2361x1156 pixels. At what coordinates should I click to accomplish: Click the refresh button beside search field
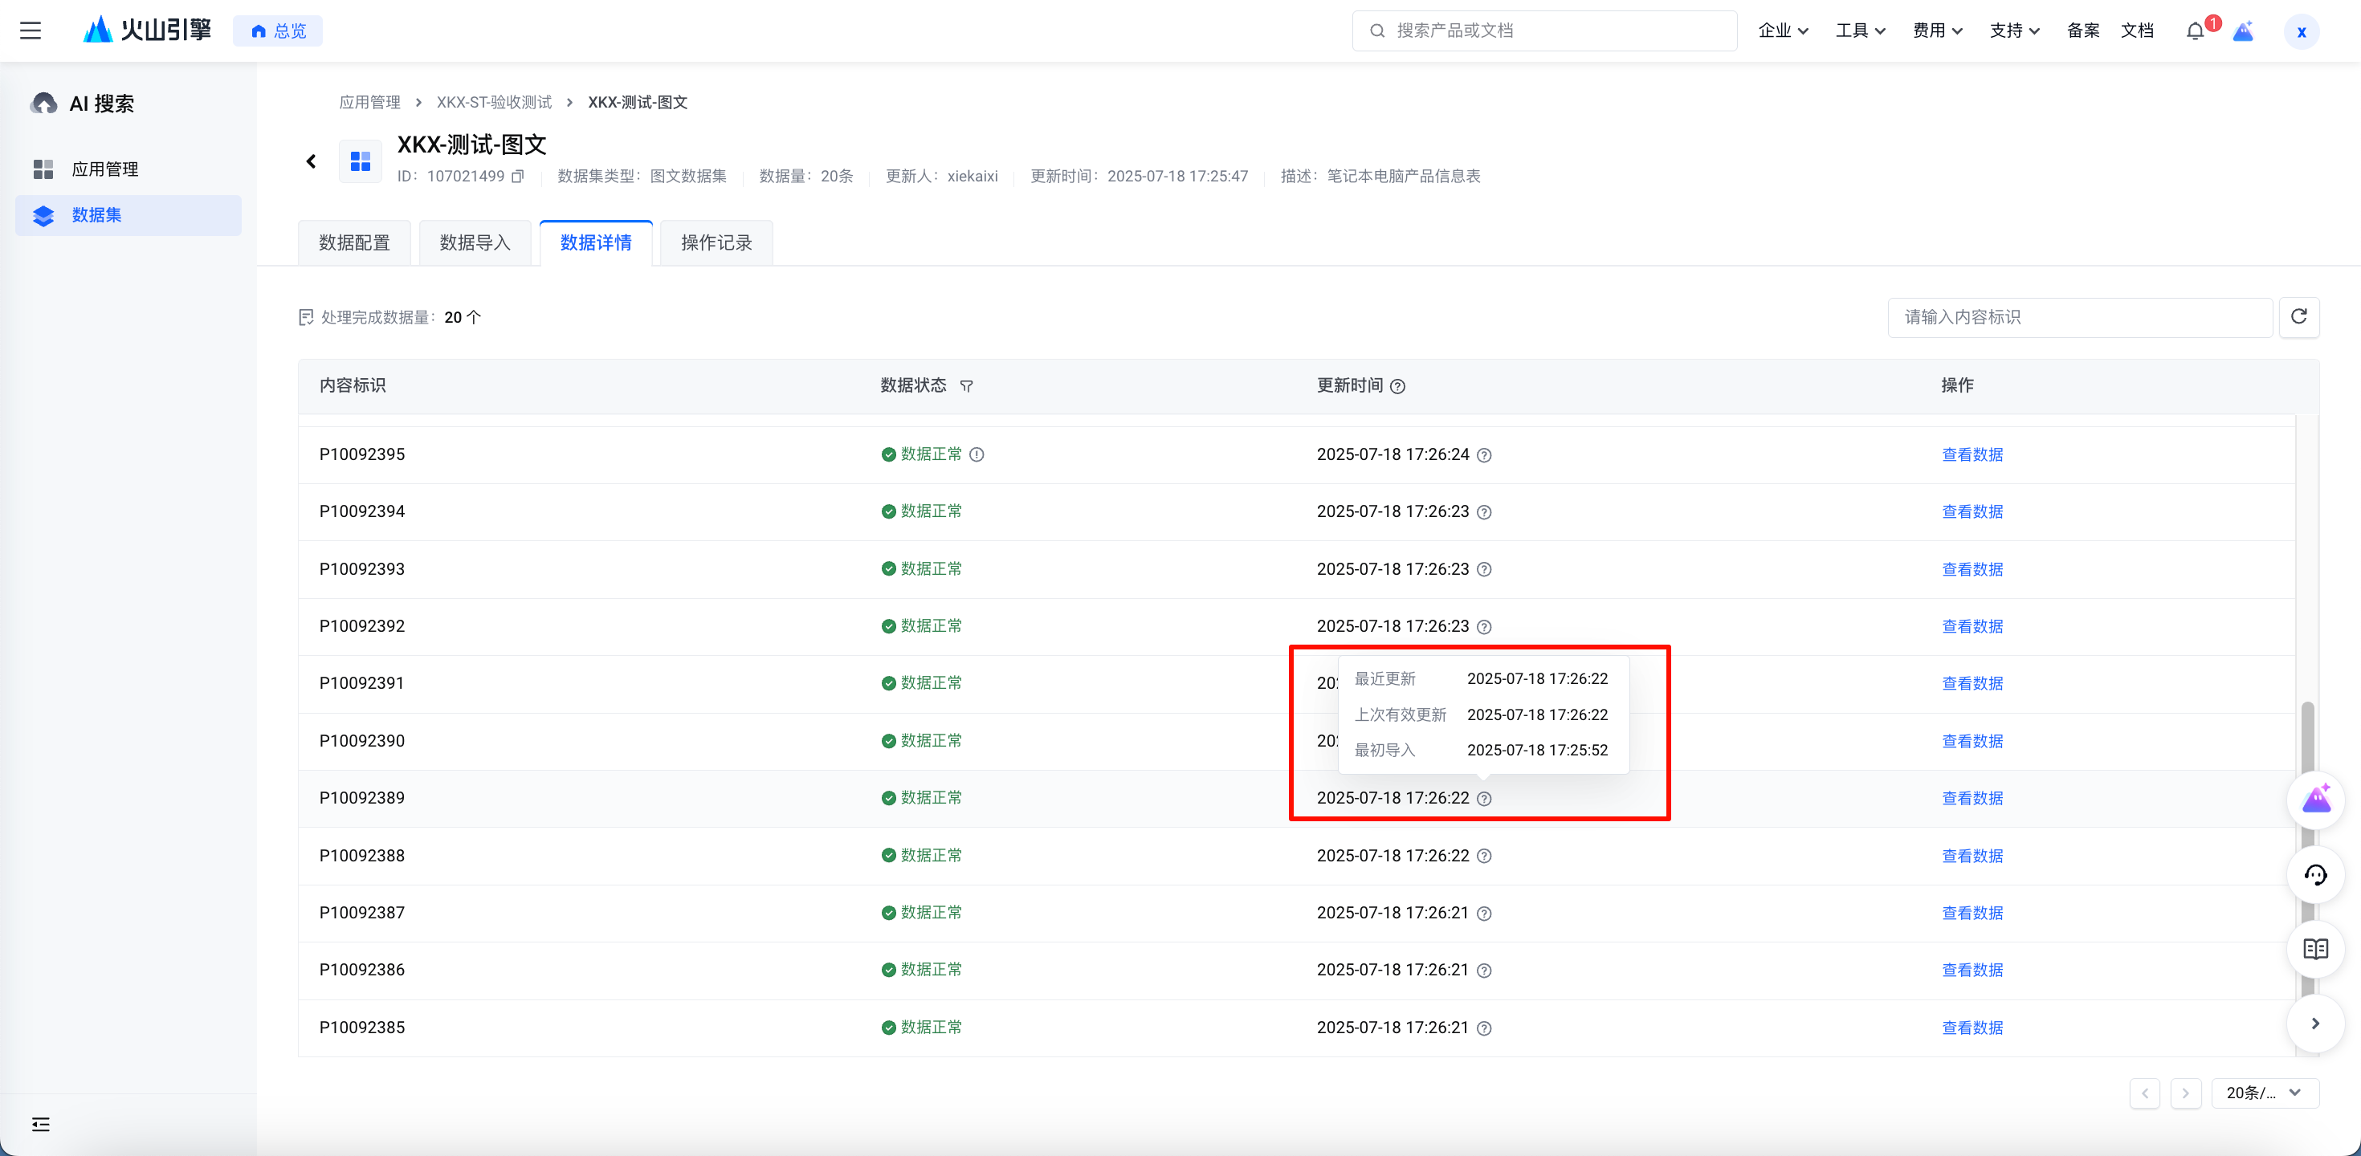[x=2298, y=317]
